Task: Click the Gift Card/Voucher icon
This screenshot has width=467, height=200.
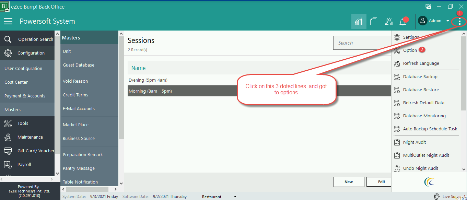Action: 8,151
